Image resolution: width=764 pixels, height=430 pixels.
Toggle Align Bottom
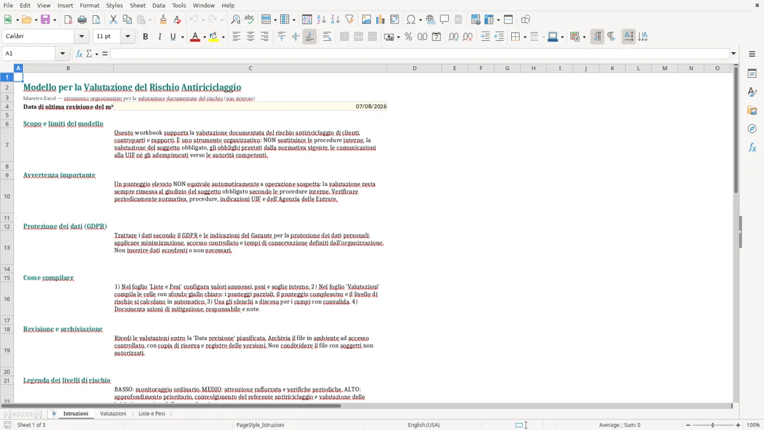point(309,37)
